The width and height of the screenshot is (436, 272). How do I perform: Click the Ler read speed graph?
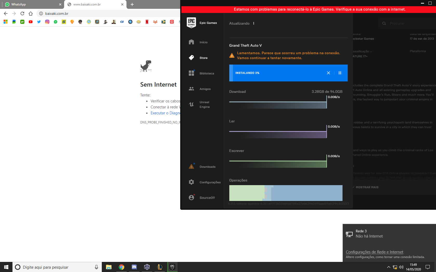[x=278, y=132]
